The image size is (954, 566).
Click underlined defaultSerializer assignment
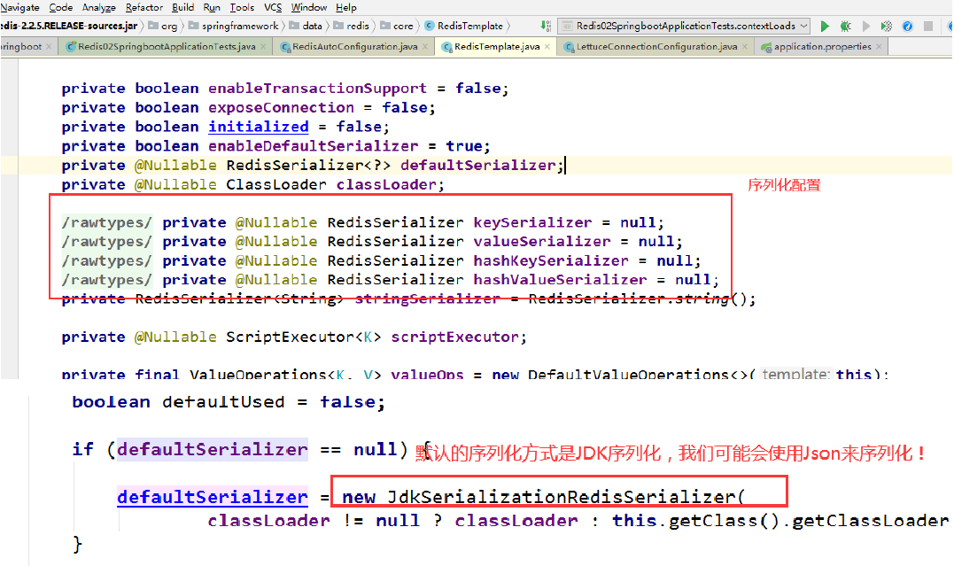point(213,497)
